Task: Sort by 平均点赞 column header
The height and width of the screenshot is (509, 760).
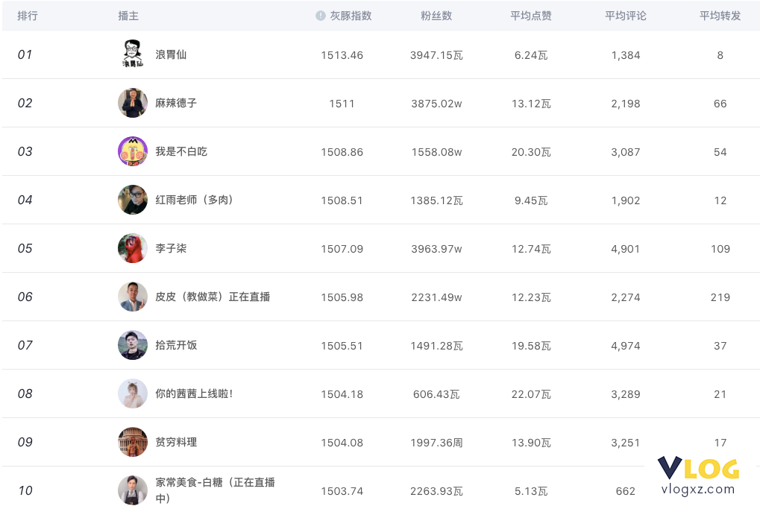Action: point(531,16)
